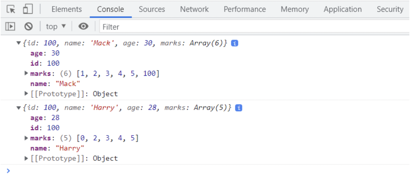The image size is (410, 181).
Task: Toggle the device toolbar icon
Action: 28,9
